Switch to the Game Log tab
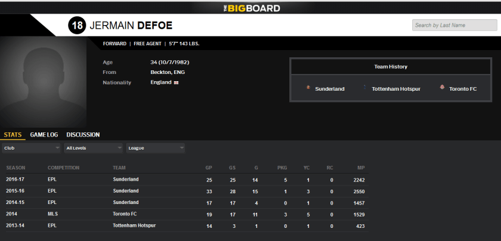 [x=44, y=135]
